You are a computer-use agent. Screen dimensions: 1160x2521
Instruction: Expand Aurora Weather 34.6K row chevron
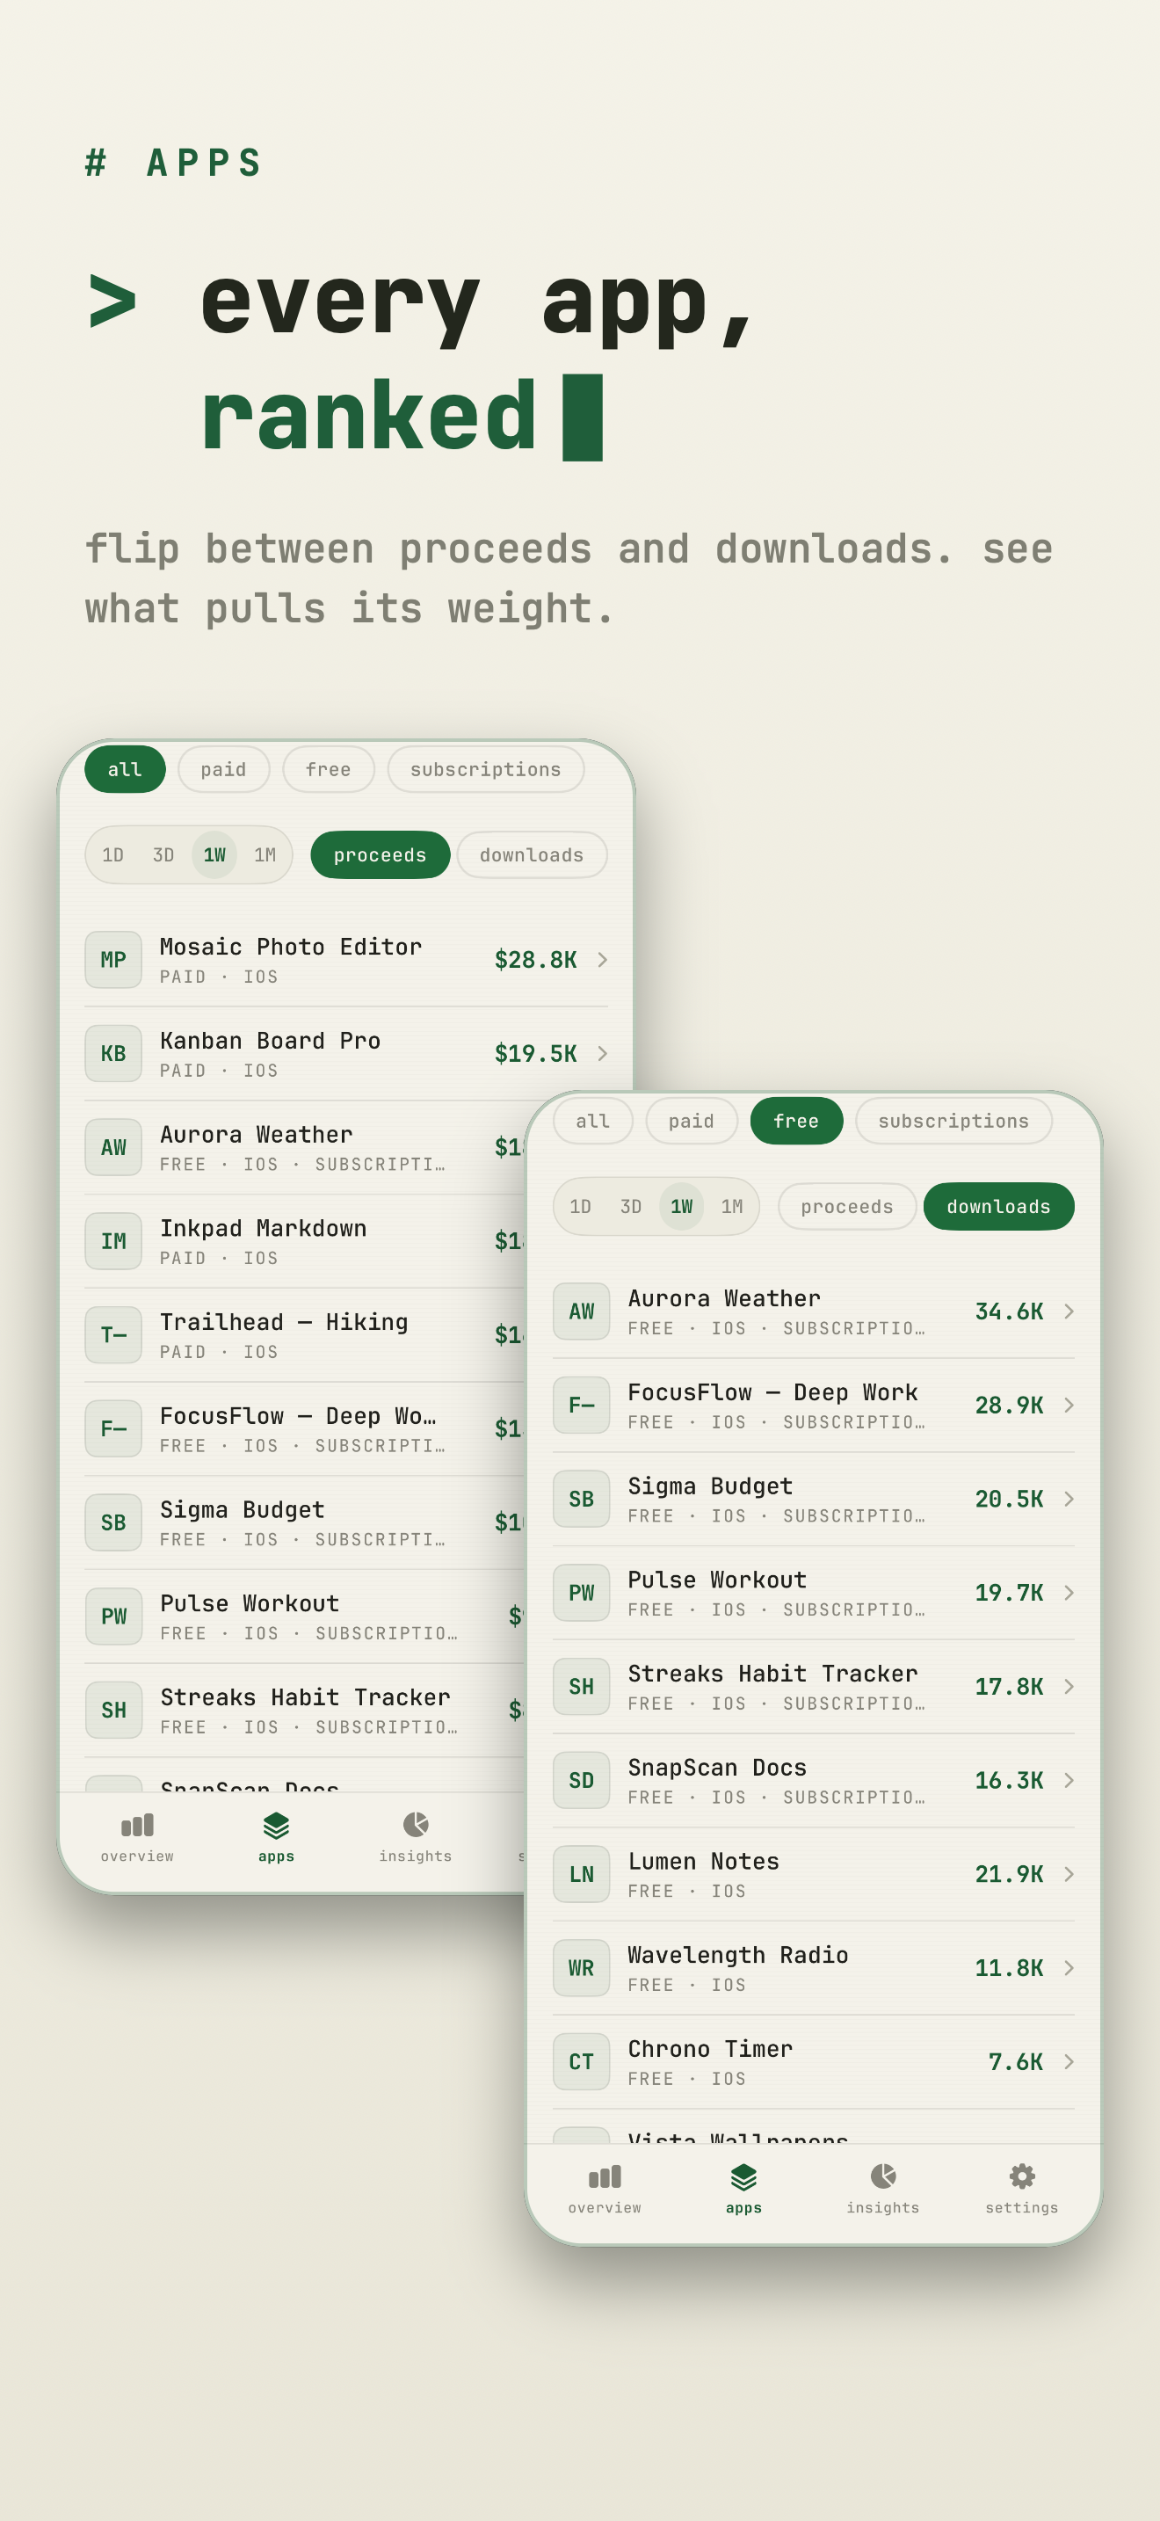click(1069, 1311)
